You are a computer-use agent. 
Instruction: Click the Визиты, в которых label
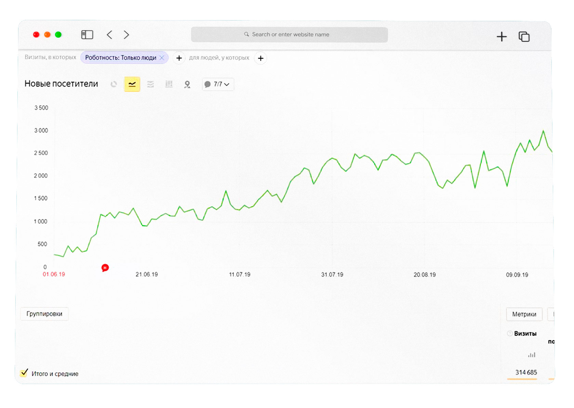pyautogui.click(x=50, y=57)
